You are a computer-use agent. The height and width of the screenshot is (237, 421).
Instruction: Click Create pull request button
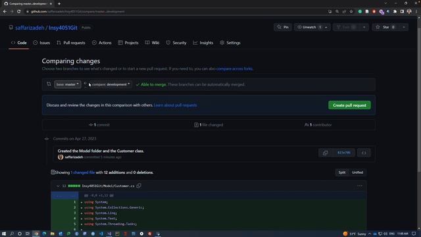click(349, 105)
